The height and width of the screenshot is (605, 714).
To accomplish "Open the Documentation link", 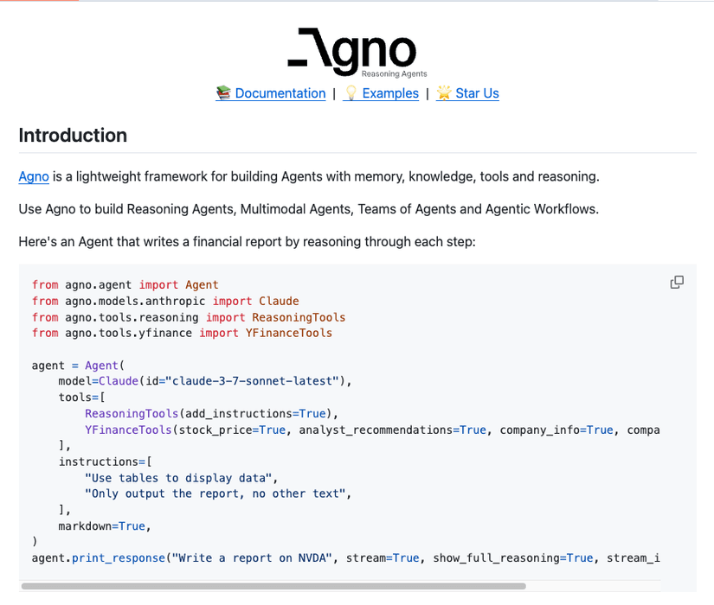I will click(x=280, y=93).
